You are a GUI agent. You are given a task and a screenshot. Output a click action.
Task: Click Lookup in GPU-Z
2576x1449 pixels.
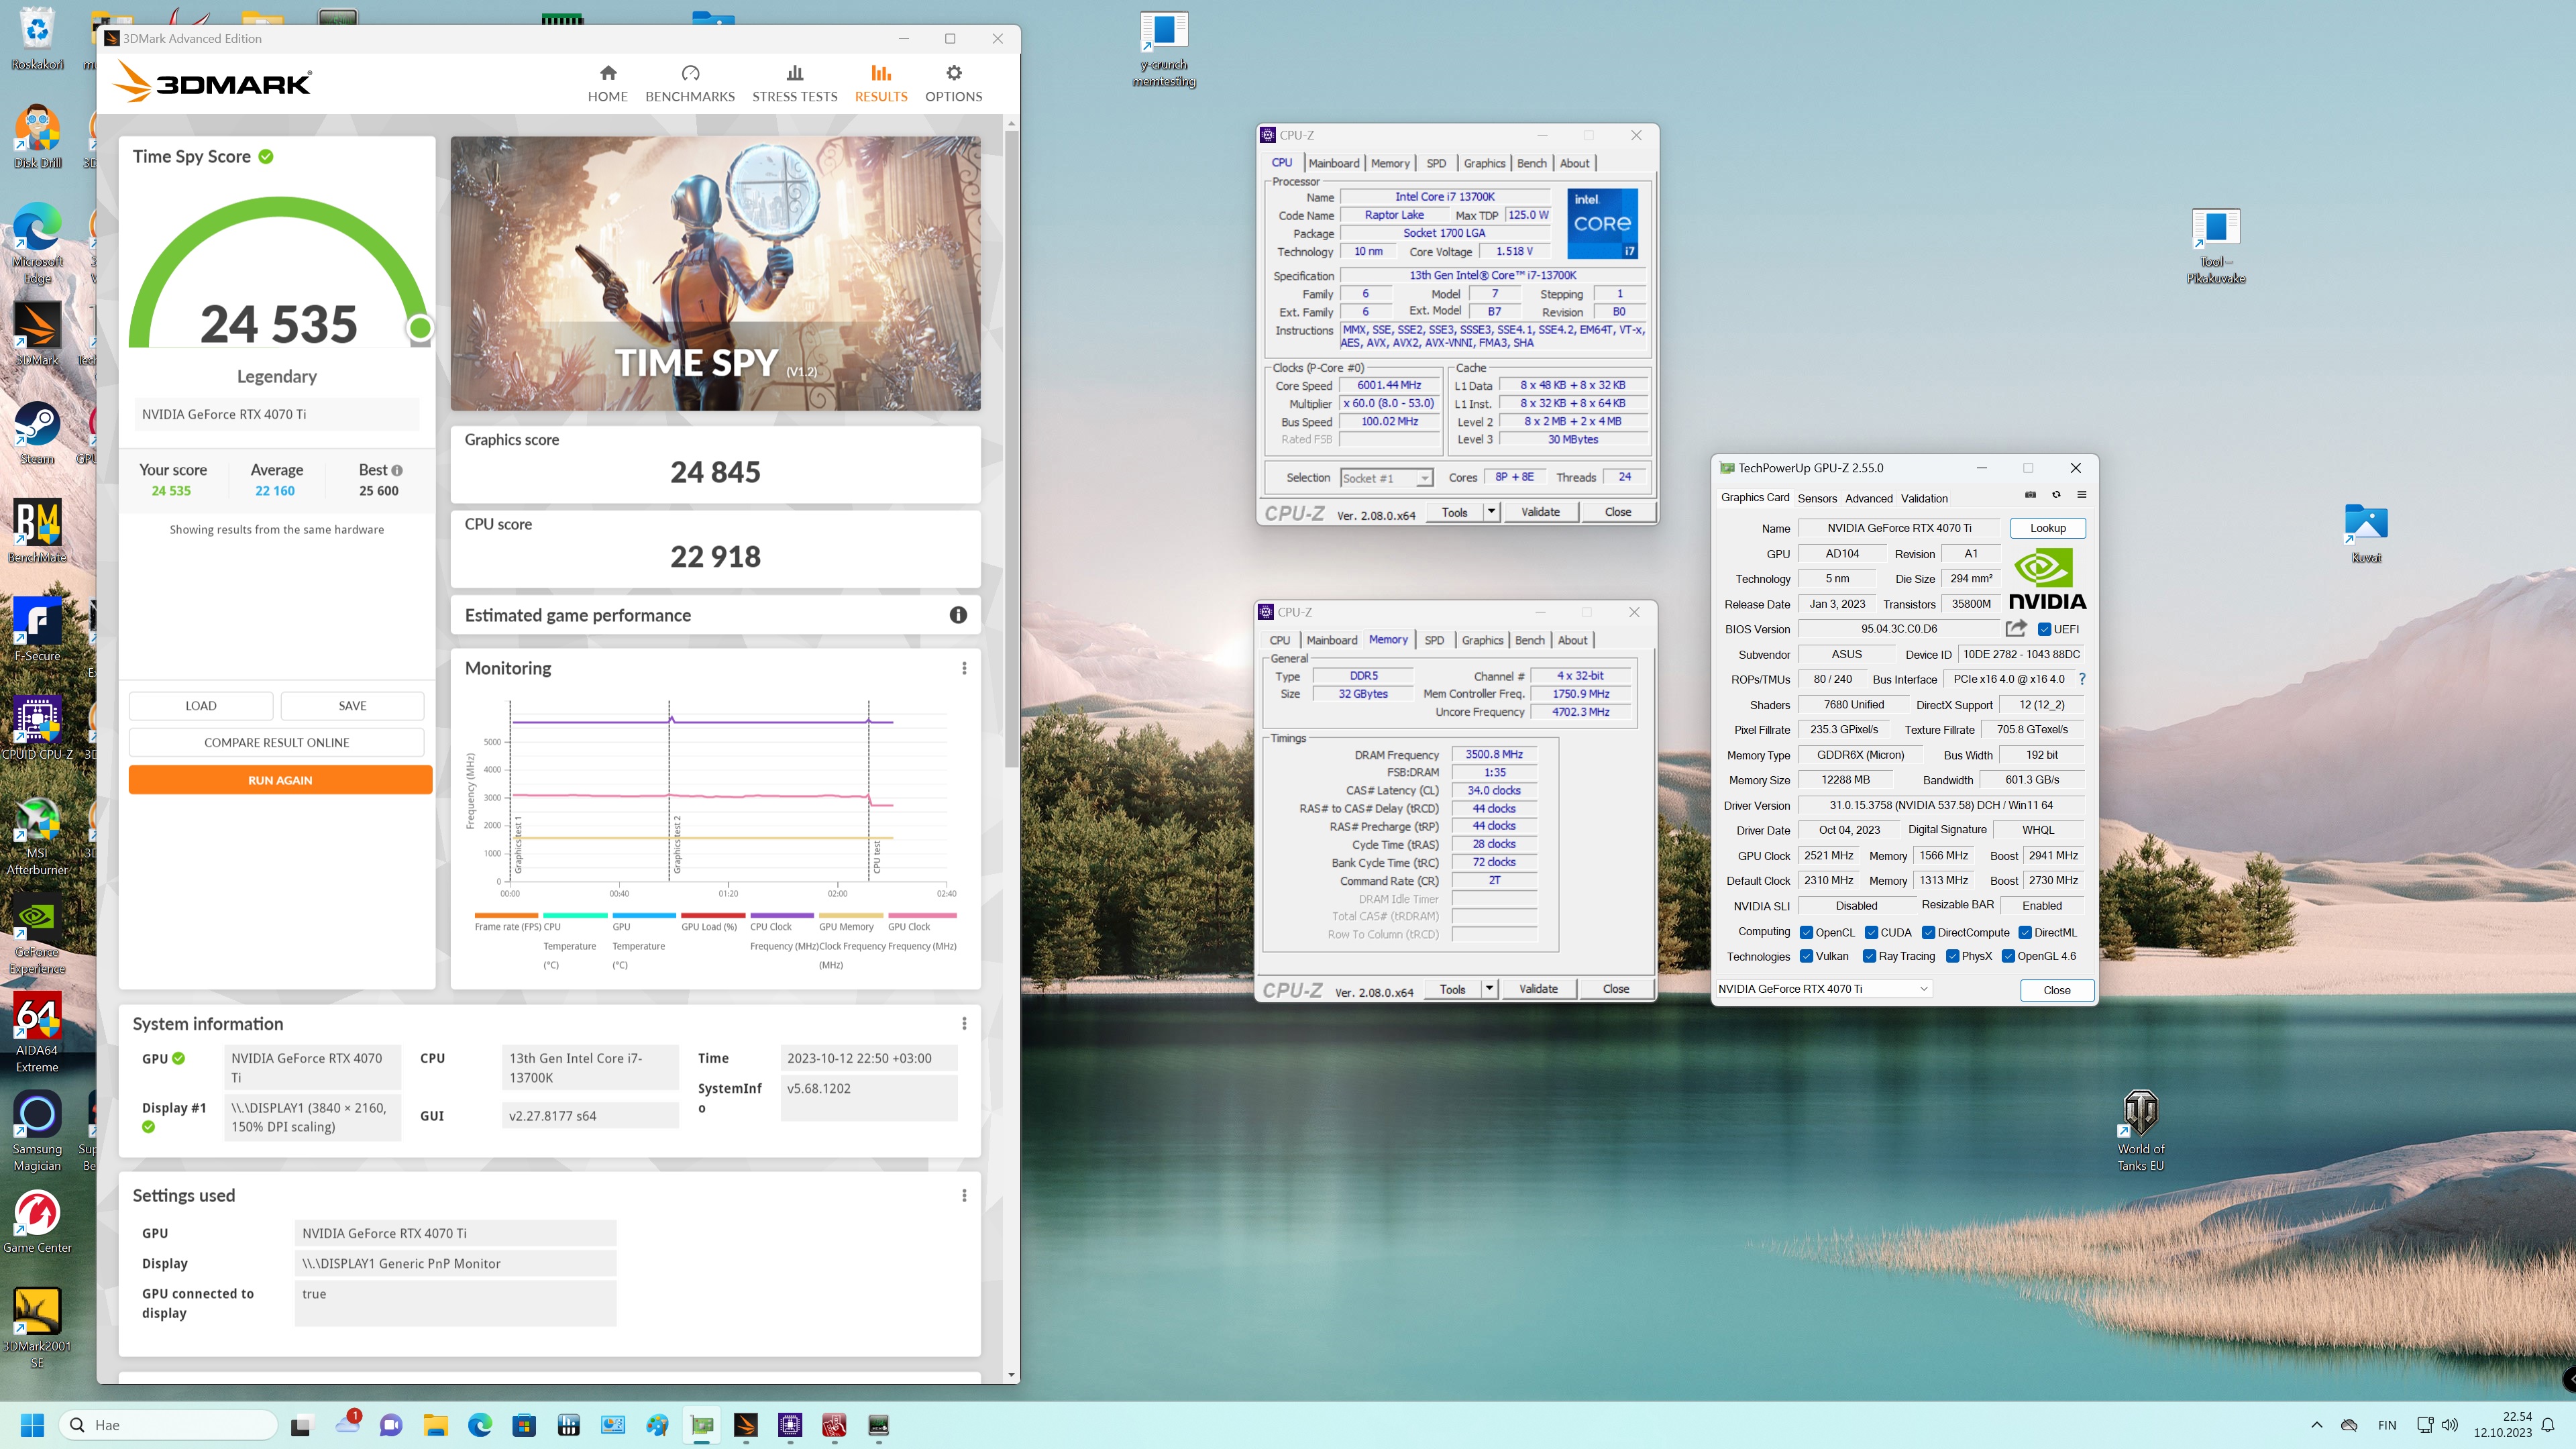point(2047,528)
